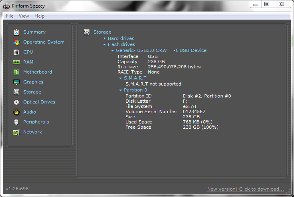Screen dimensions: 294x197
Task: Collapse the Partition 0 section
Action: point(121,90)
